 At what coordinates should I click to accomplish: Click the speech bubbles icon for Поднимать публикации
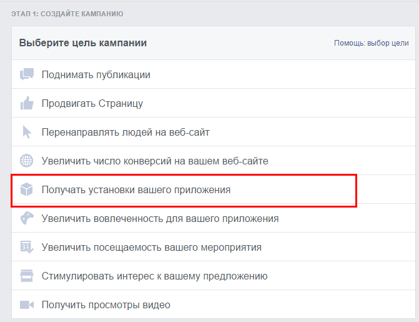[27, 74]
